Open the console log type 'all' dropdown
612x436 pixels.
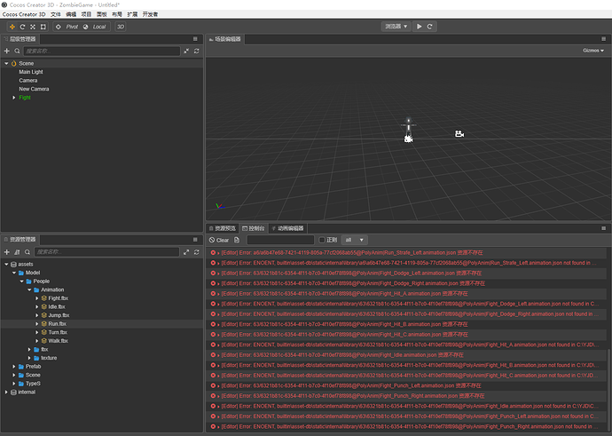tap(355, 240)
